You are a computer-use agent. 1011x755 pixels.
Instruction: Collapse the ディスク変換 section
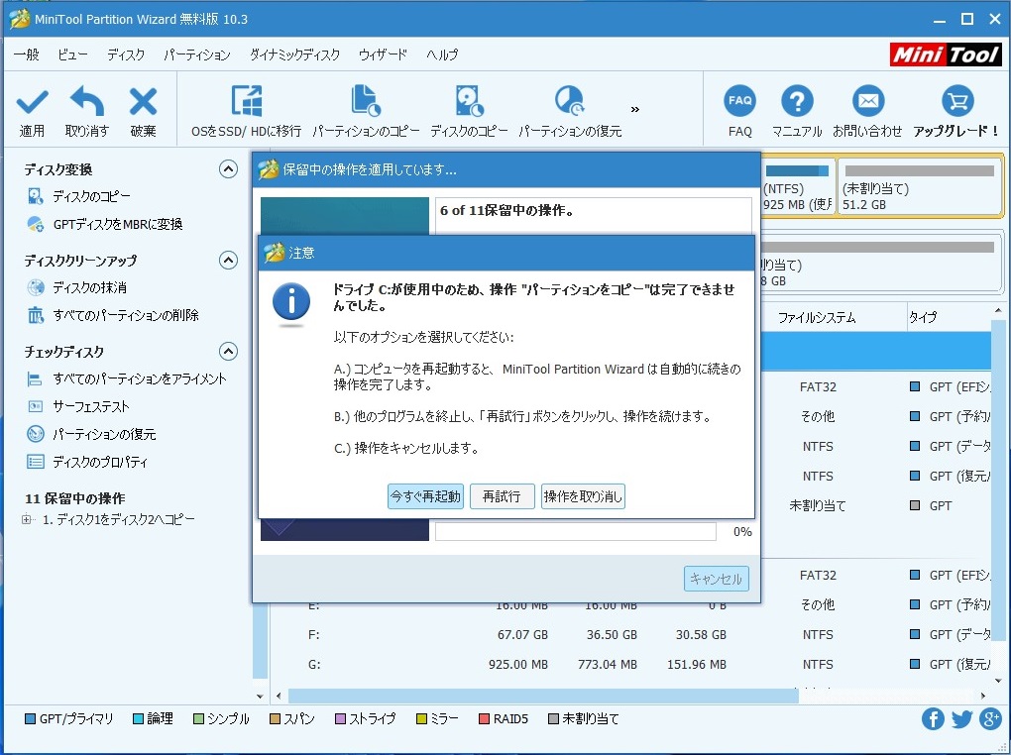pyautogui.click(x=228, y=169)
